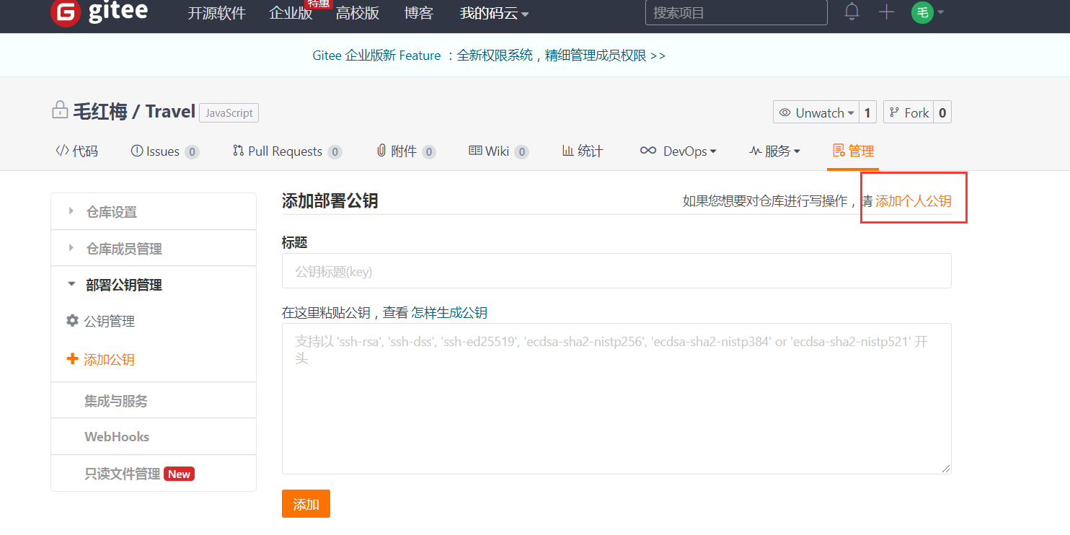Click the resize handle of key textarea
This screenshot has width=1070, height=535.
tap(946, 469)
